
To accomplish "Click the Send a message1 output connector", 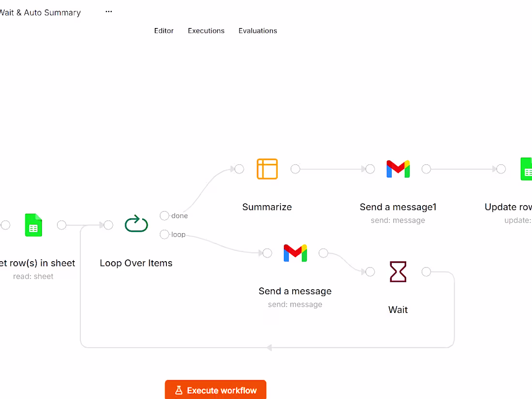I will [x=426, y=169].
